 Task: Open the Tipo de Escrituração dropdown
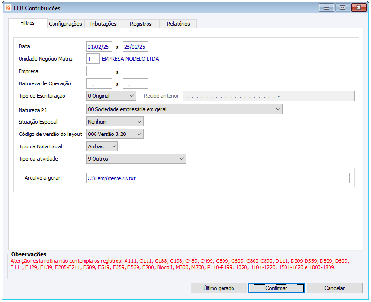coord(111,96)
